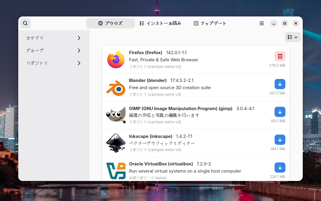This screenshot has width=321, height=201.
Task: Close the package manager window
Action: coord(296,23)
